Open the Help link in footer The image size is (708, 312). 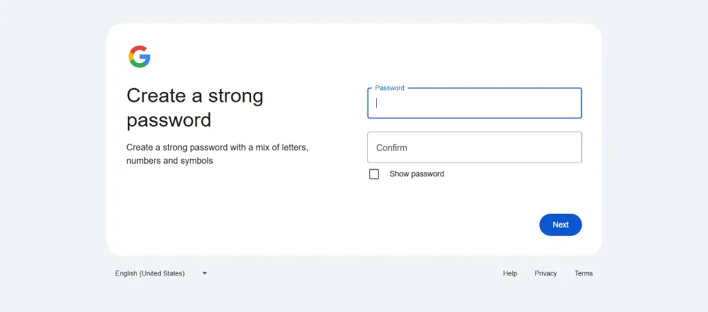click(x=510, y=273)
